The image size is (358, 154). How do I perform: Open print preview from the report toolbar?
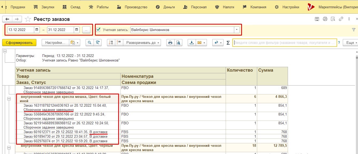(x=178, y=43)
